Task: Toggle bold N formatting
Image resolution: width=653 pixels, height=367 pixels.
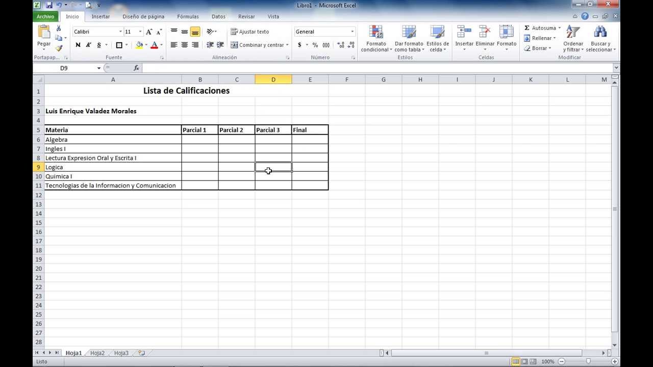Action: coord(78,45)
